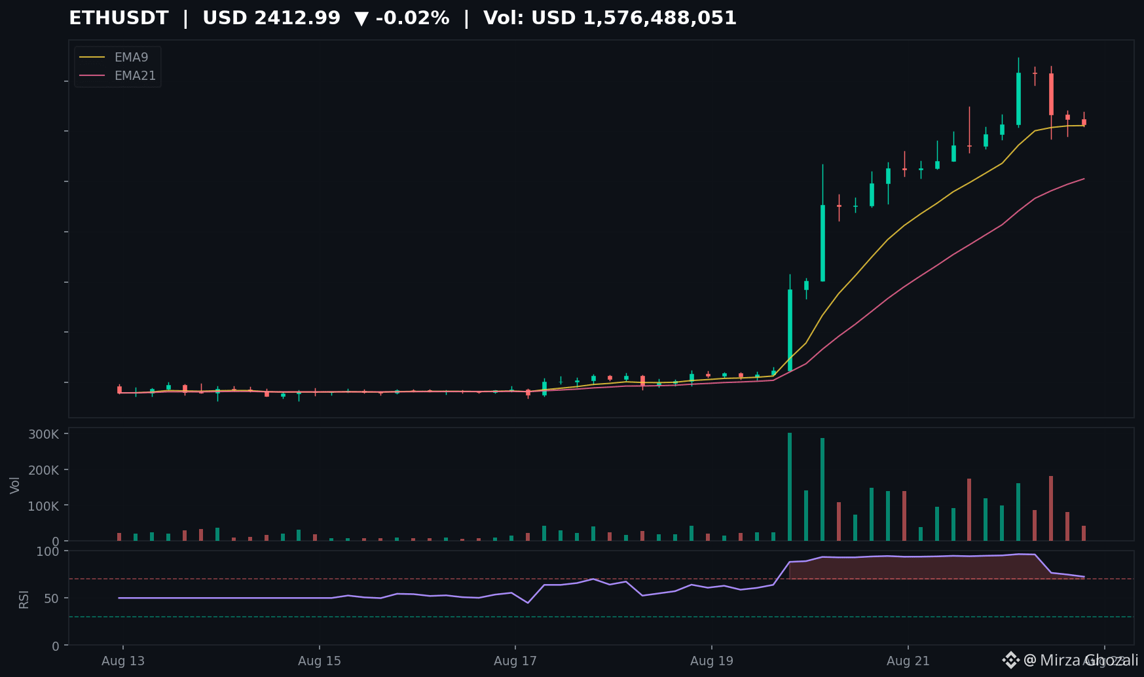Click the 300K volume axis label
The height and width of the screenshot is (677, 1144).
[x=43, y=435]
